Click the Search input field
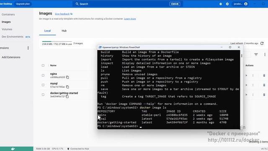268x151 pixels. pos(127,4)
